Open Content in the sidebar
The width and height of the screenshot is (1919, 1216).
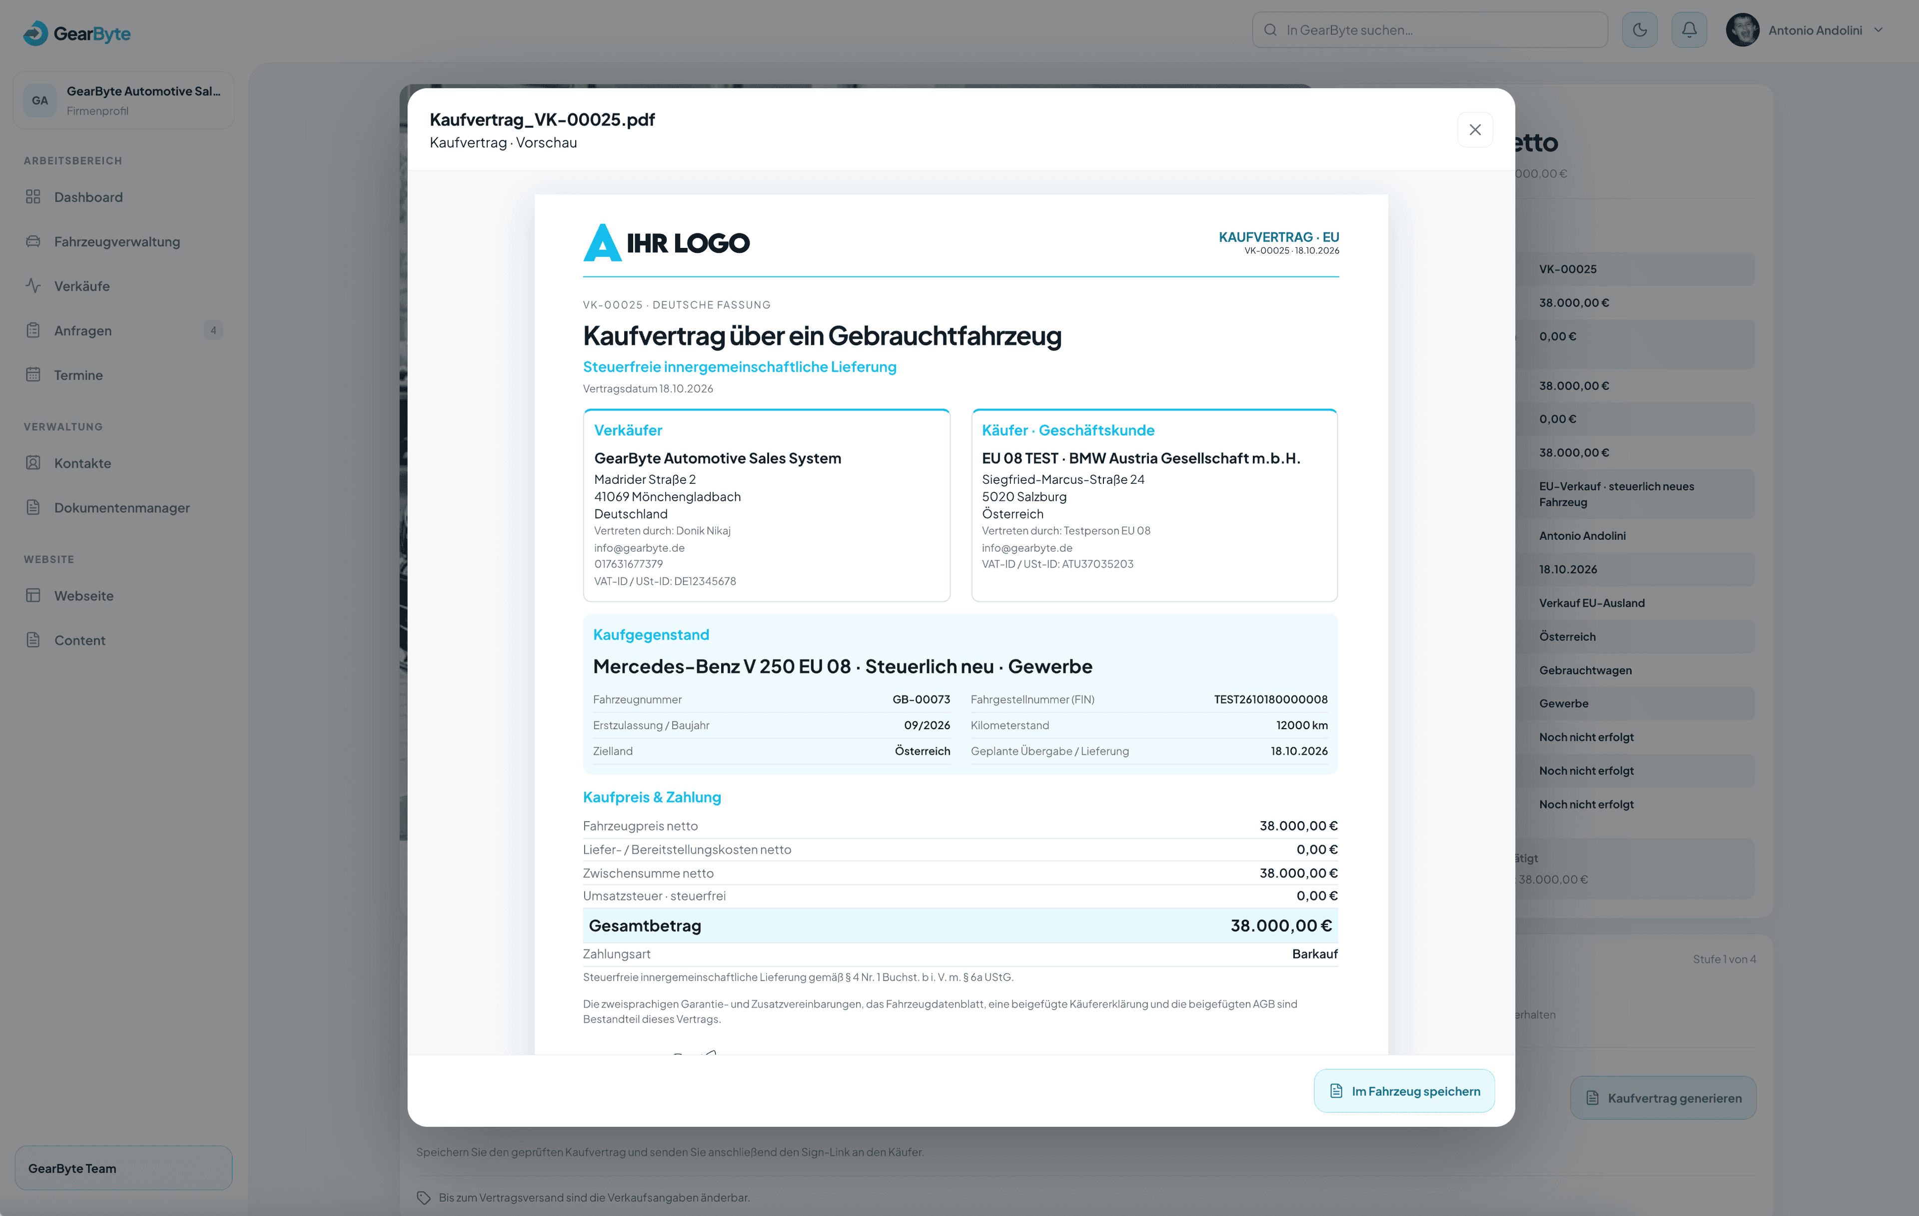[x=123, y=641]
